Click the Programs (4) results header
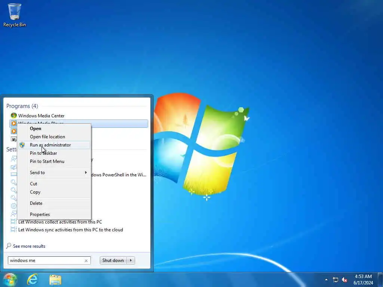Viewport: 383px width, 287px height. coord(22,106)
